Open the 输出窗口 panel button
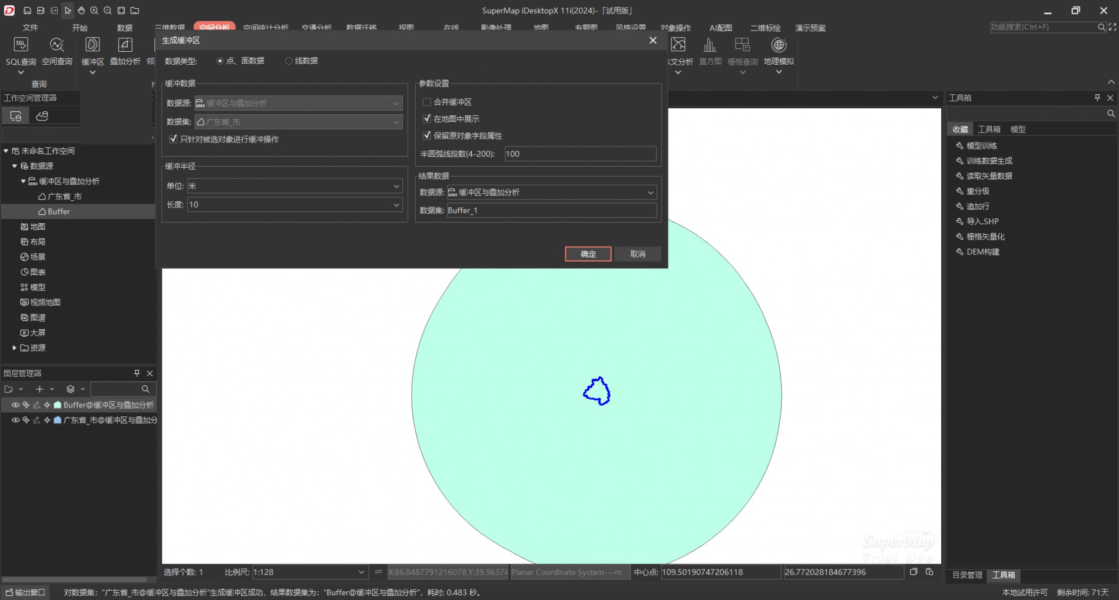The width and height of the screenshot is (1119, 600). pyautogui.click(x=25, y=592)
